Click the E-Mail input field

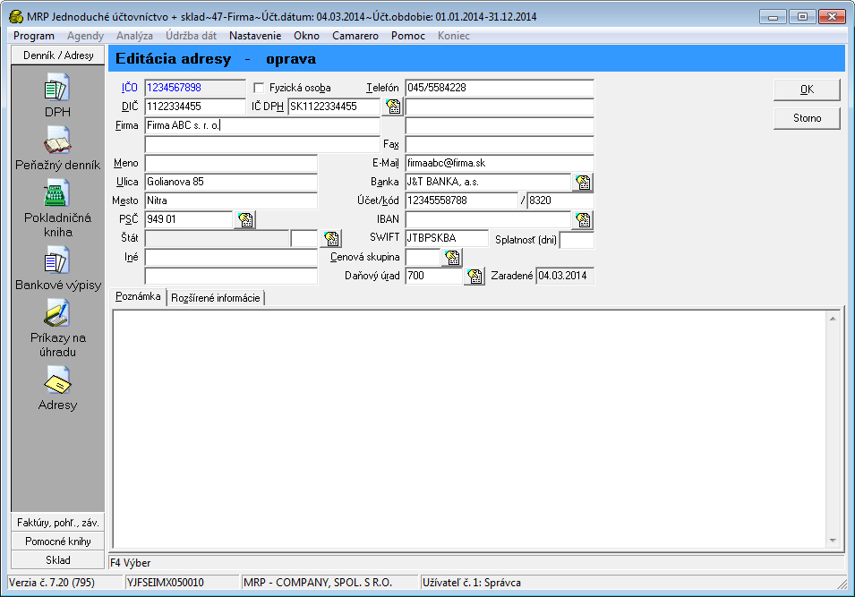tap(499, 164)
